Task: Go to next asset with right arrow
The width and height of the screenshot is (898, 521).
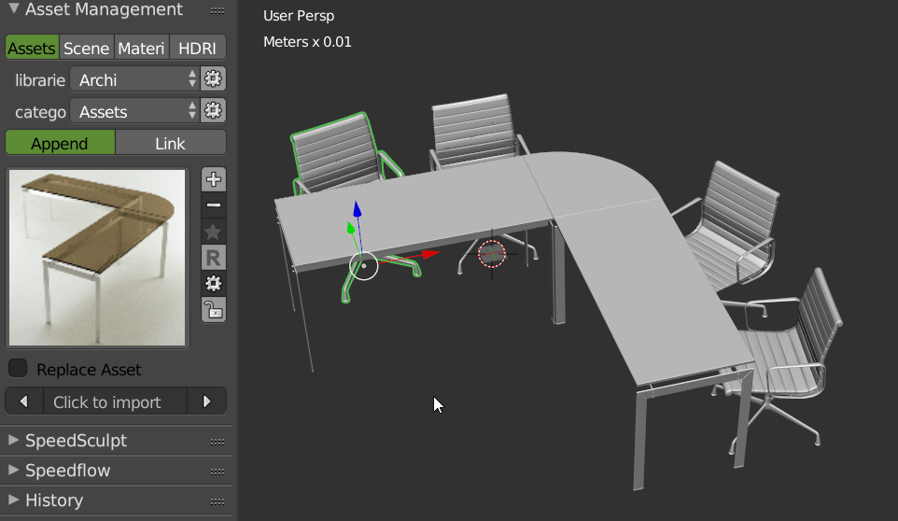Action: point(206,401)
